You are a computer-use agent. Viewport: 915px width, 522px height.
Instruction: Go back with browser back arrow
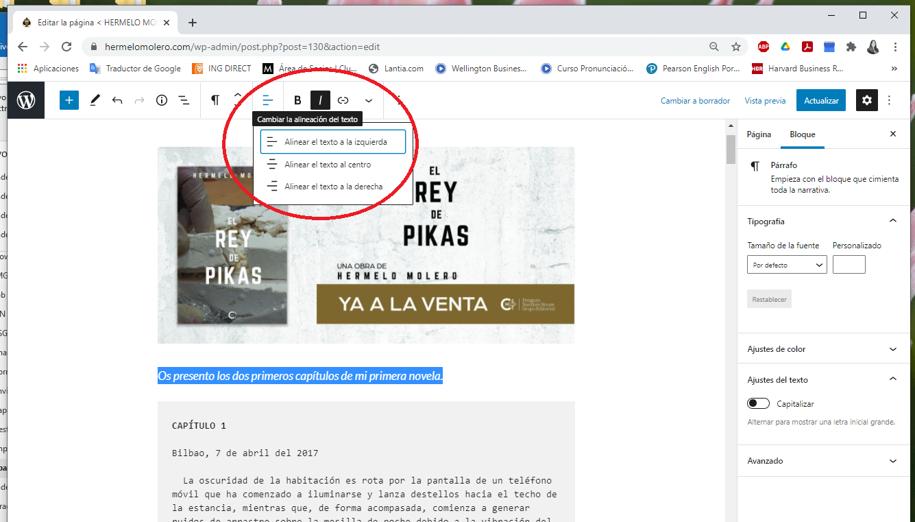tap(23, 47)
